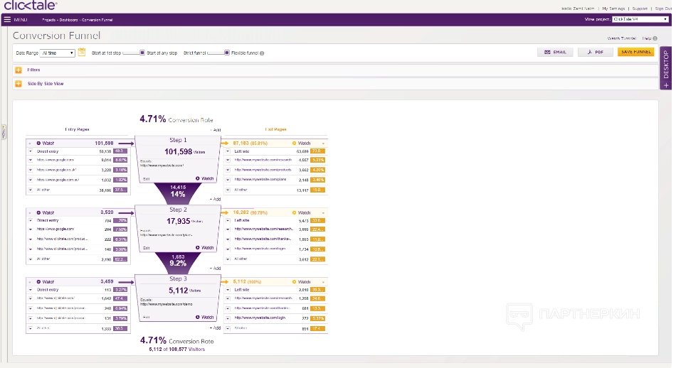Collapse the Step 1 entry pages header arrow
The image size is (676, 368).
tap(30, 144)
